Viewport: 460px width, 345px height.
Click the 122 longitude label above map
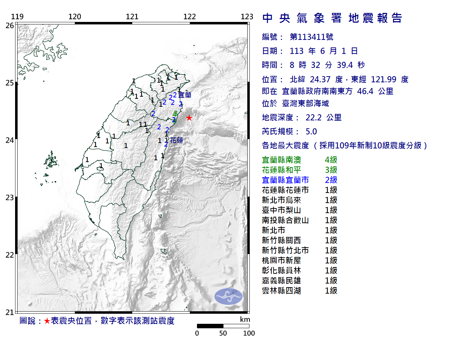pyautogui.click(x=189, y=17)
